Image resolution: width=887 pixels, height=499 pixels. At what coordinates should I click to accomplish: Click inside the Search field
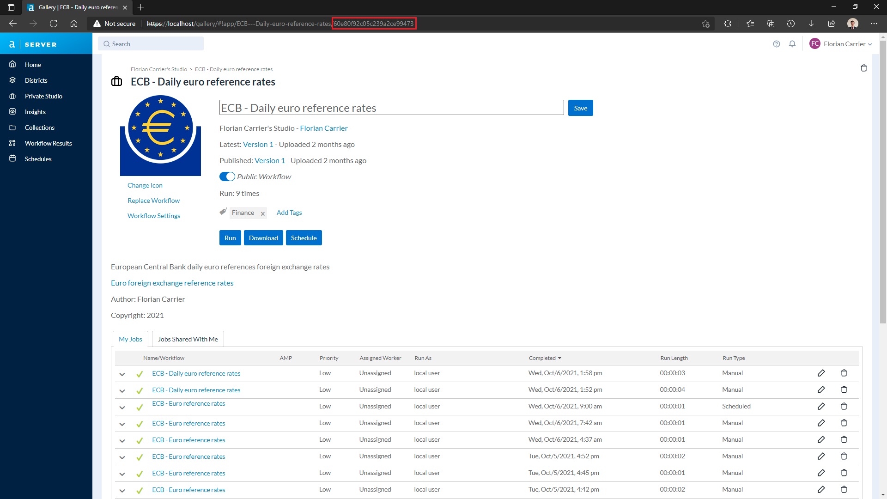coord(151,43)
